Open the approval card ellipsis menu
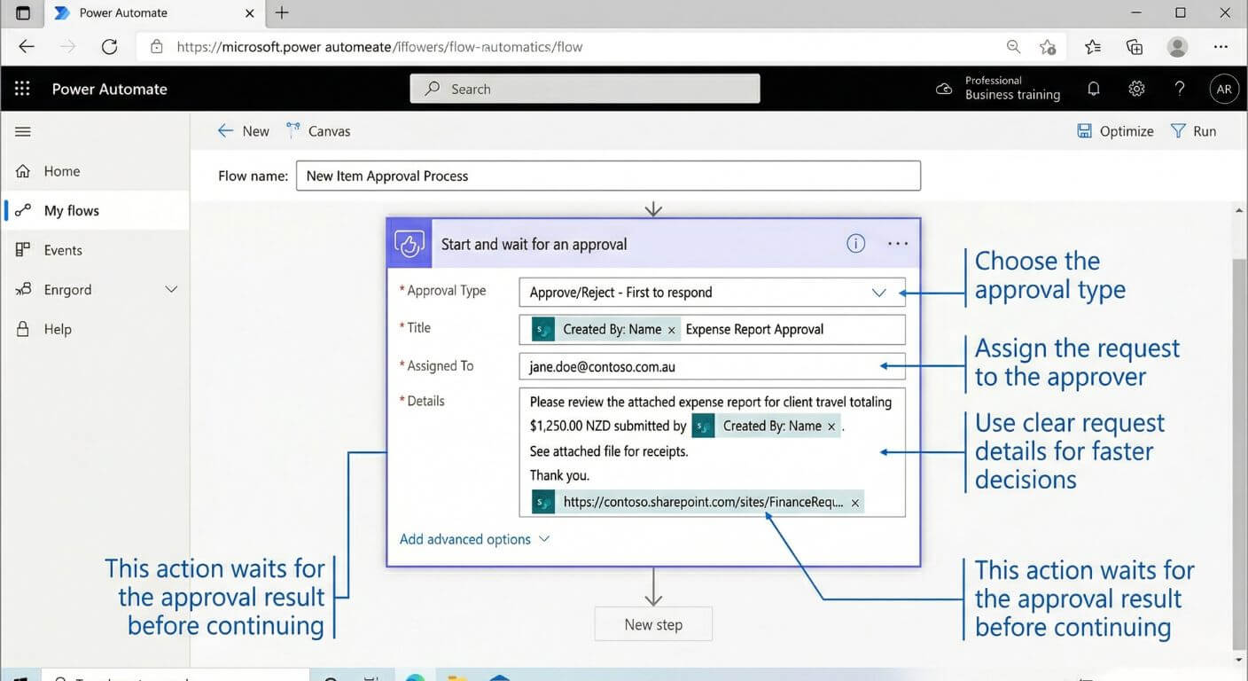1248x681 pixels. coord(898,244)
